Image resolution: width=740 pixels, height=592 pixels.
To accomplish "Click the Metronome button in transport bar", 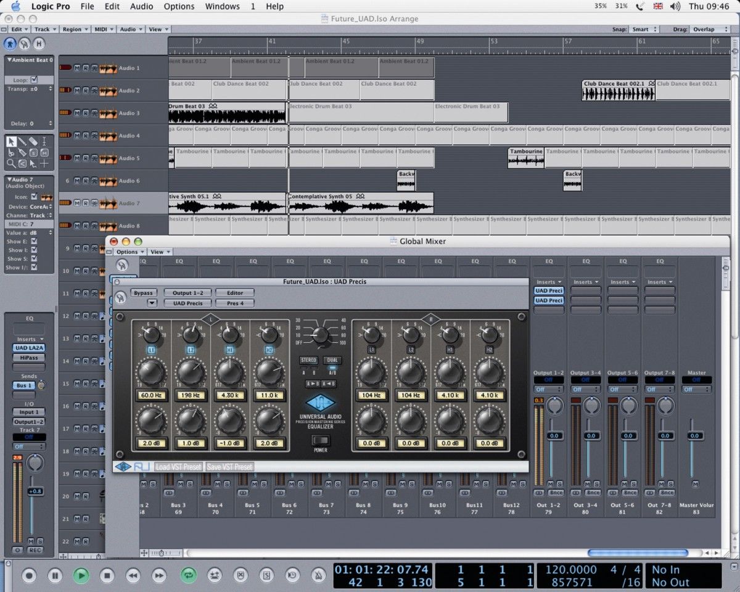I will tap(318, 576).
